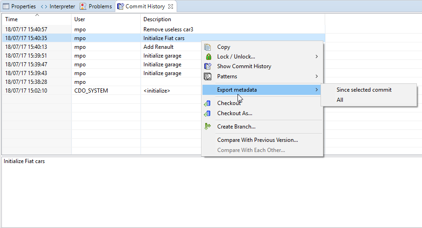
Task: Choose Since selected commit option
Action: point(364,90)
